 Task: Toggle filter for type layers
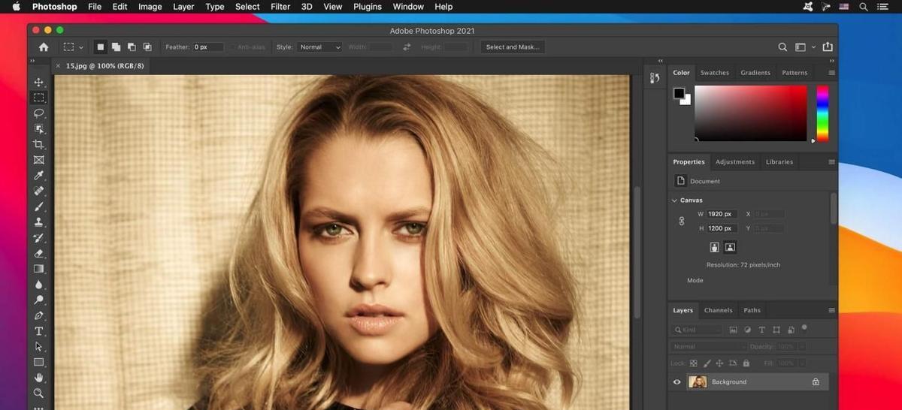pos(761,330)
